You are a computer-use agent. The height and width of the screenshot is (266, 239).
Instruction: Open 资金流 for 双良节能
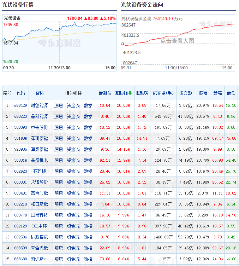73,193
